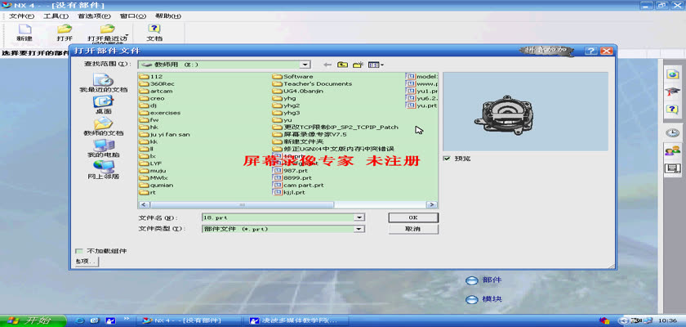Toggle the Preview (预览) checkbox

tap(447, 159)
